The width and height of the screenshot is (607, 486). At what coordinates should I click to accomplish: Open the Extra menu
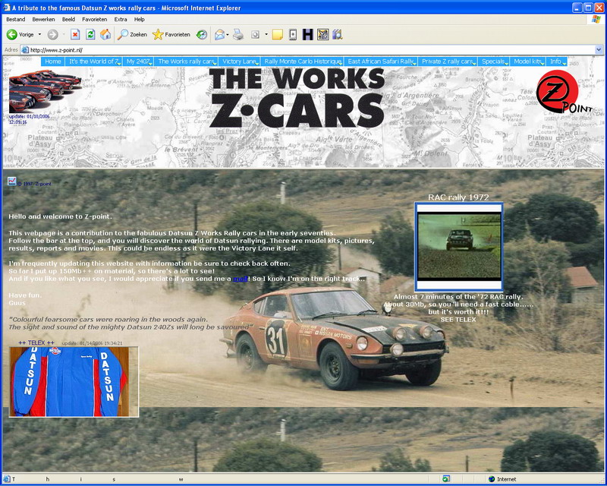click(x=121, y=20)
